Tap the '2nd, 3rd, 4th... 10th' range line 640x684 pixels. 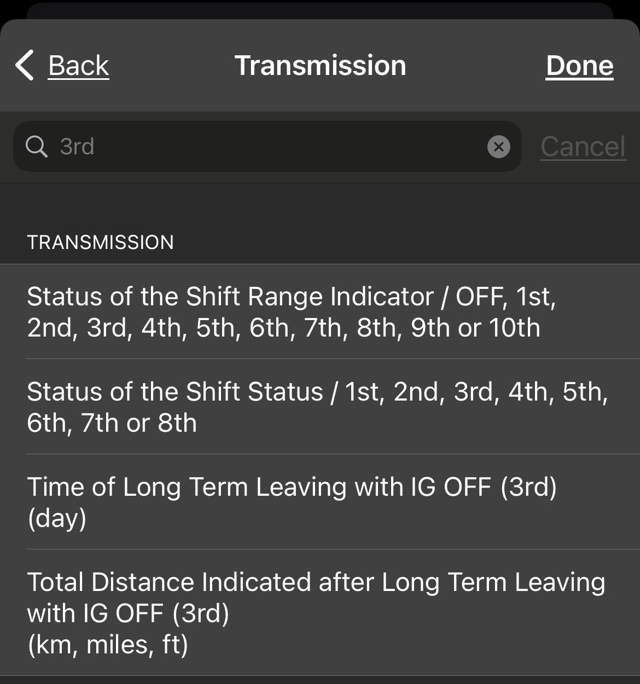tap(283, 328)
